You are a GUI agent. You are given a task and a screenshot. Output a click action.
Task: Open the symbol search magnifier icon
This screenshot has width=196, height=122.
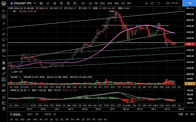click(35, 3)
